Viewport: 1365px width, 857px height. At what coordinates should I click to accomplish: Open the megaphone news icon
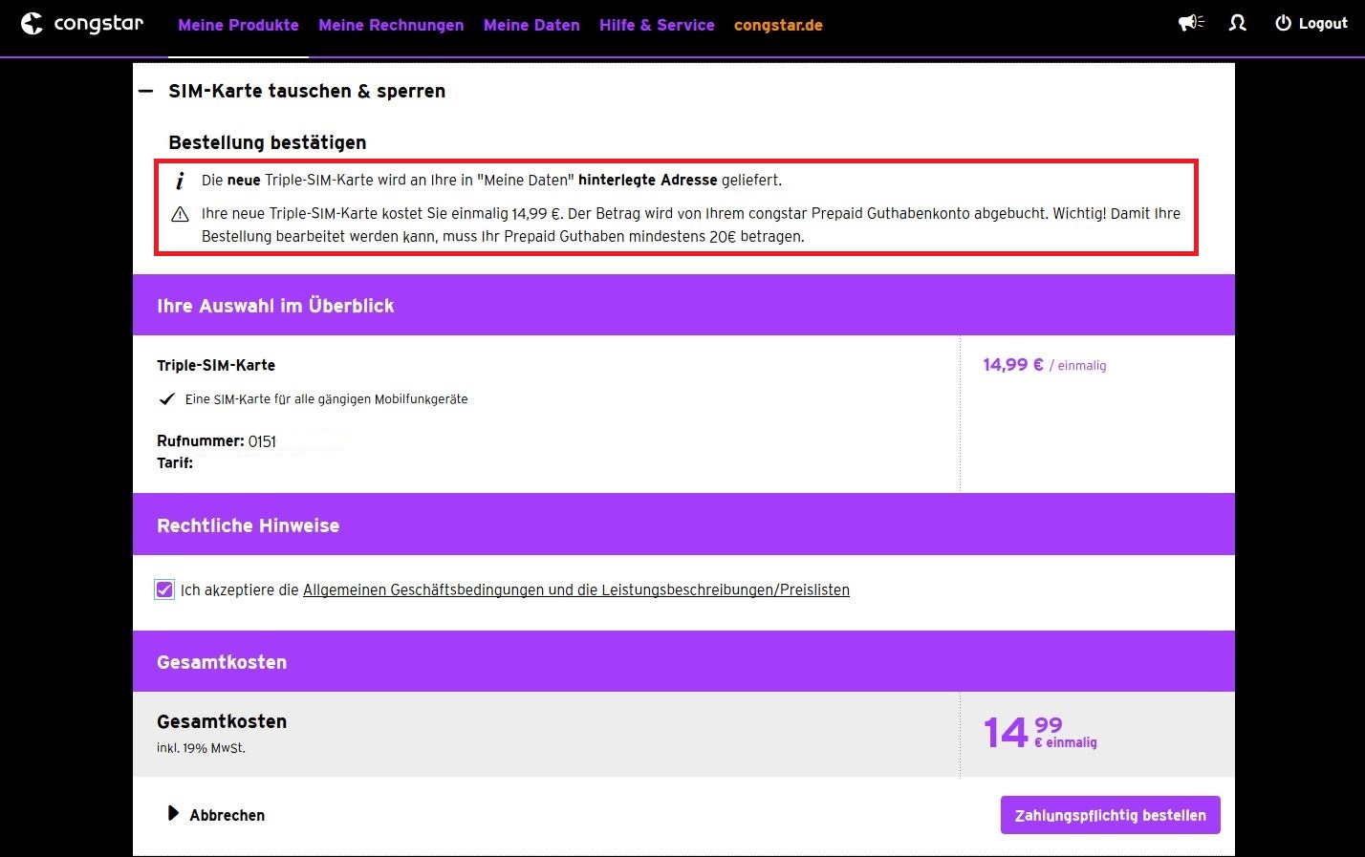(x=1191, y=23)
